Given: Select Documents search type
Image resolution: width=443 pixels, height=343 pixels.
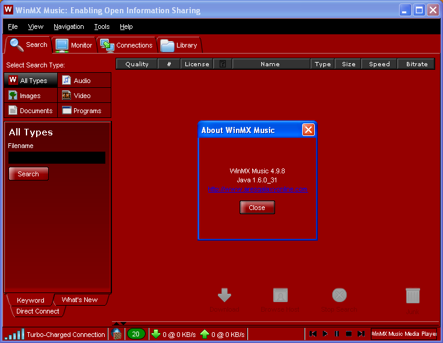Looking at the screenshot, I should 31,111.
